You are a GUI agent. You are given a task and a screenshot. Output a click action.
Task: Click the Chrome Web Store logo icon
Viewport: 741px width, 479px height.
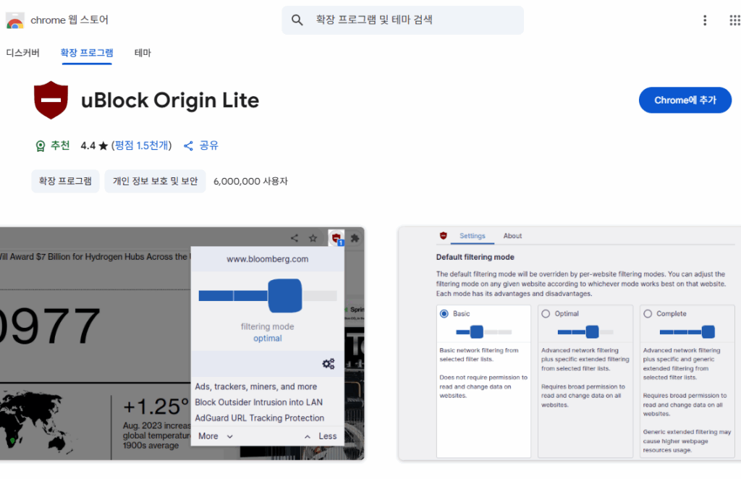[x=14, y=21]
